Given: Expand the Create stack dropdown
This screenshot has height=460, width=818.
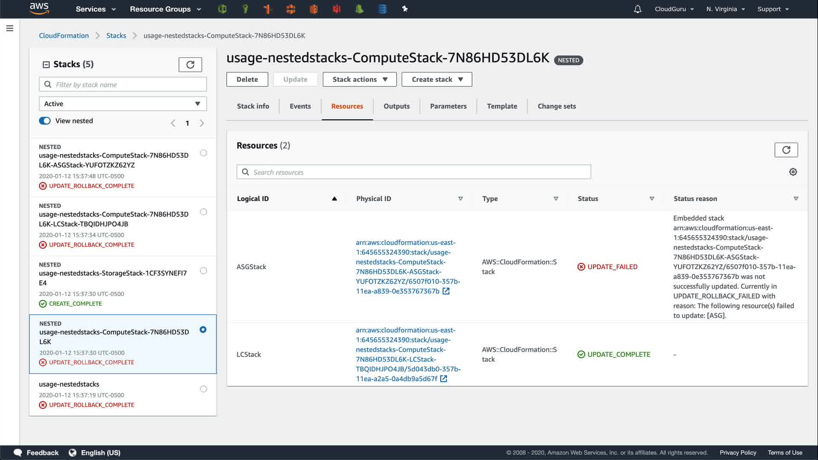Looking at the screenshot, I should click(436, 79).
